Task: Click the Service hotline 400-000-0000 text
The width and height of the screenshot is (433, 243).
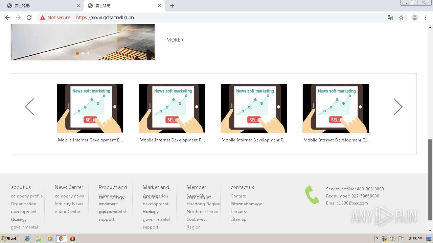Action: [355, 189]
